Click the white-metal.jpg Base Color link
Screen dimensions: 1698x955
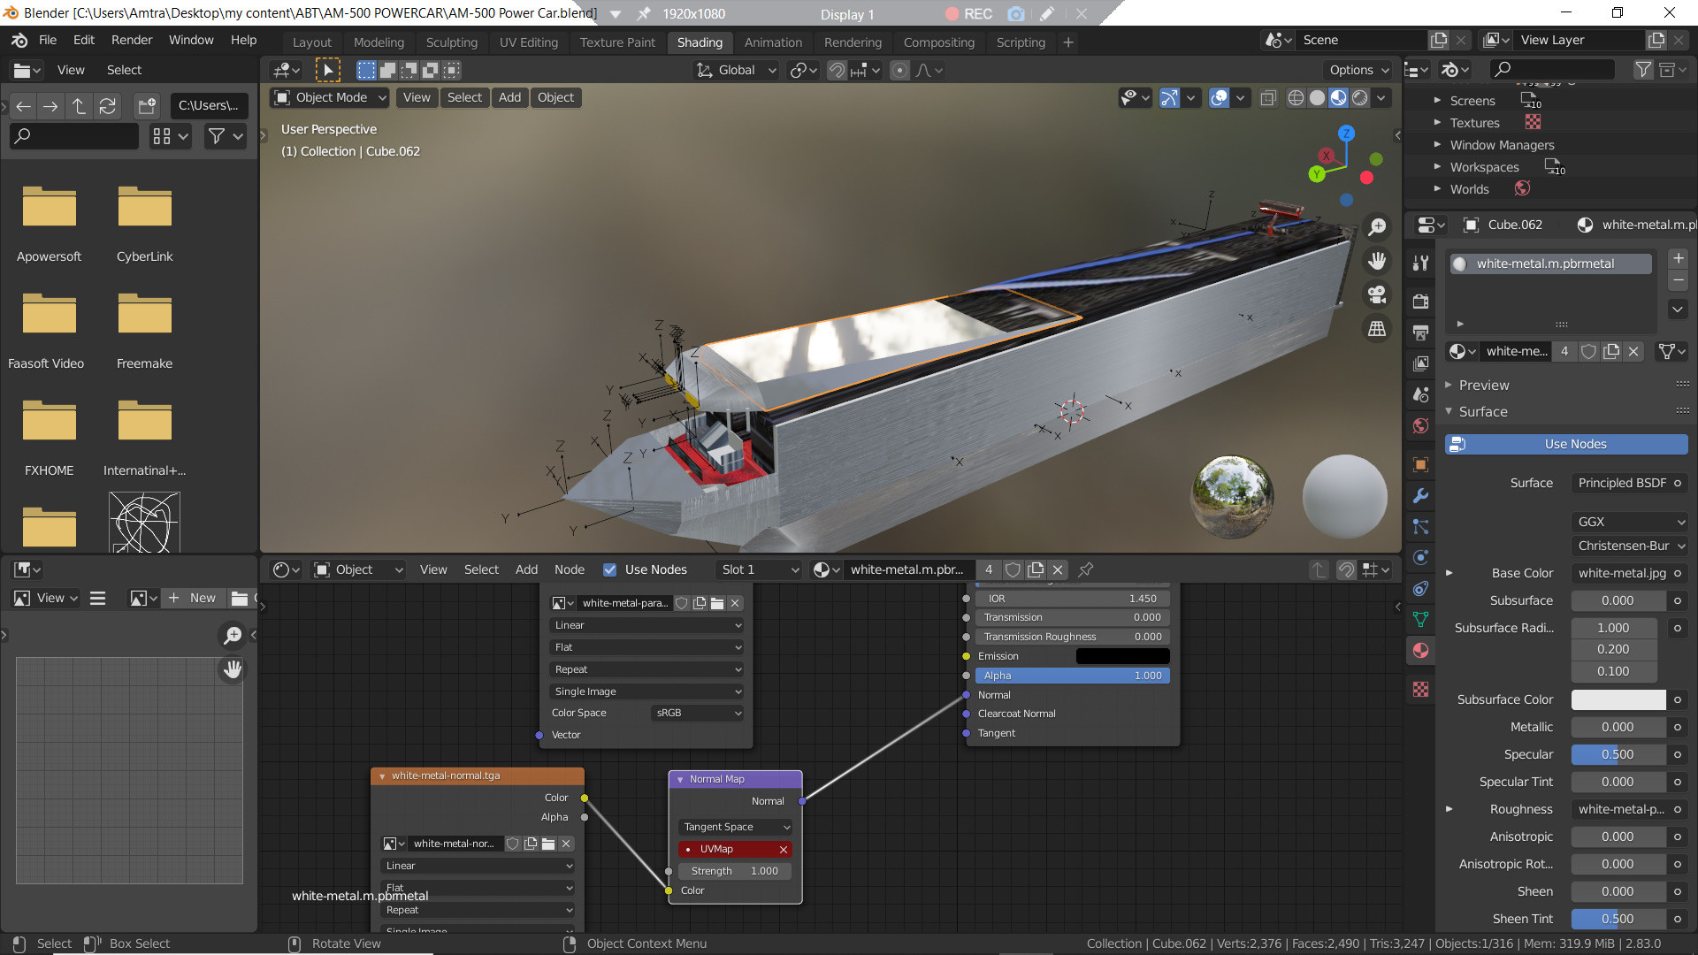click(1630, 573)
